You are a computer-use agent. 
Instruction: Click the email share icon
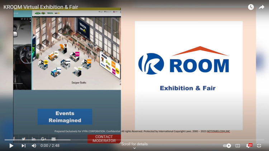[x=53, y=139]
